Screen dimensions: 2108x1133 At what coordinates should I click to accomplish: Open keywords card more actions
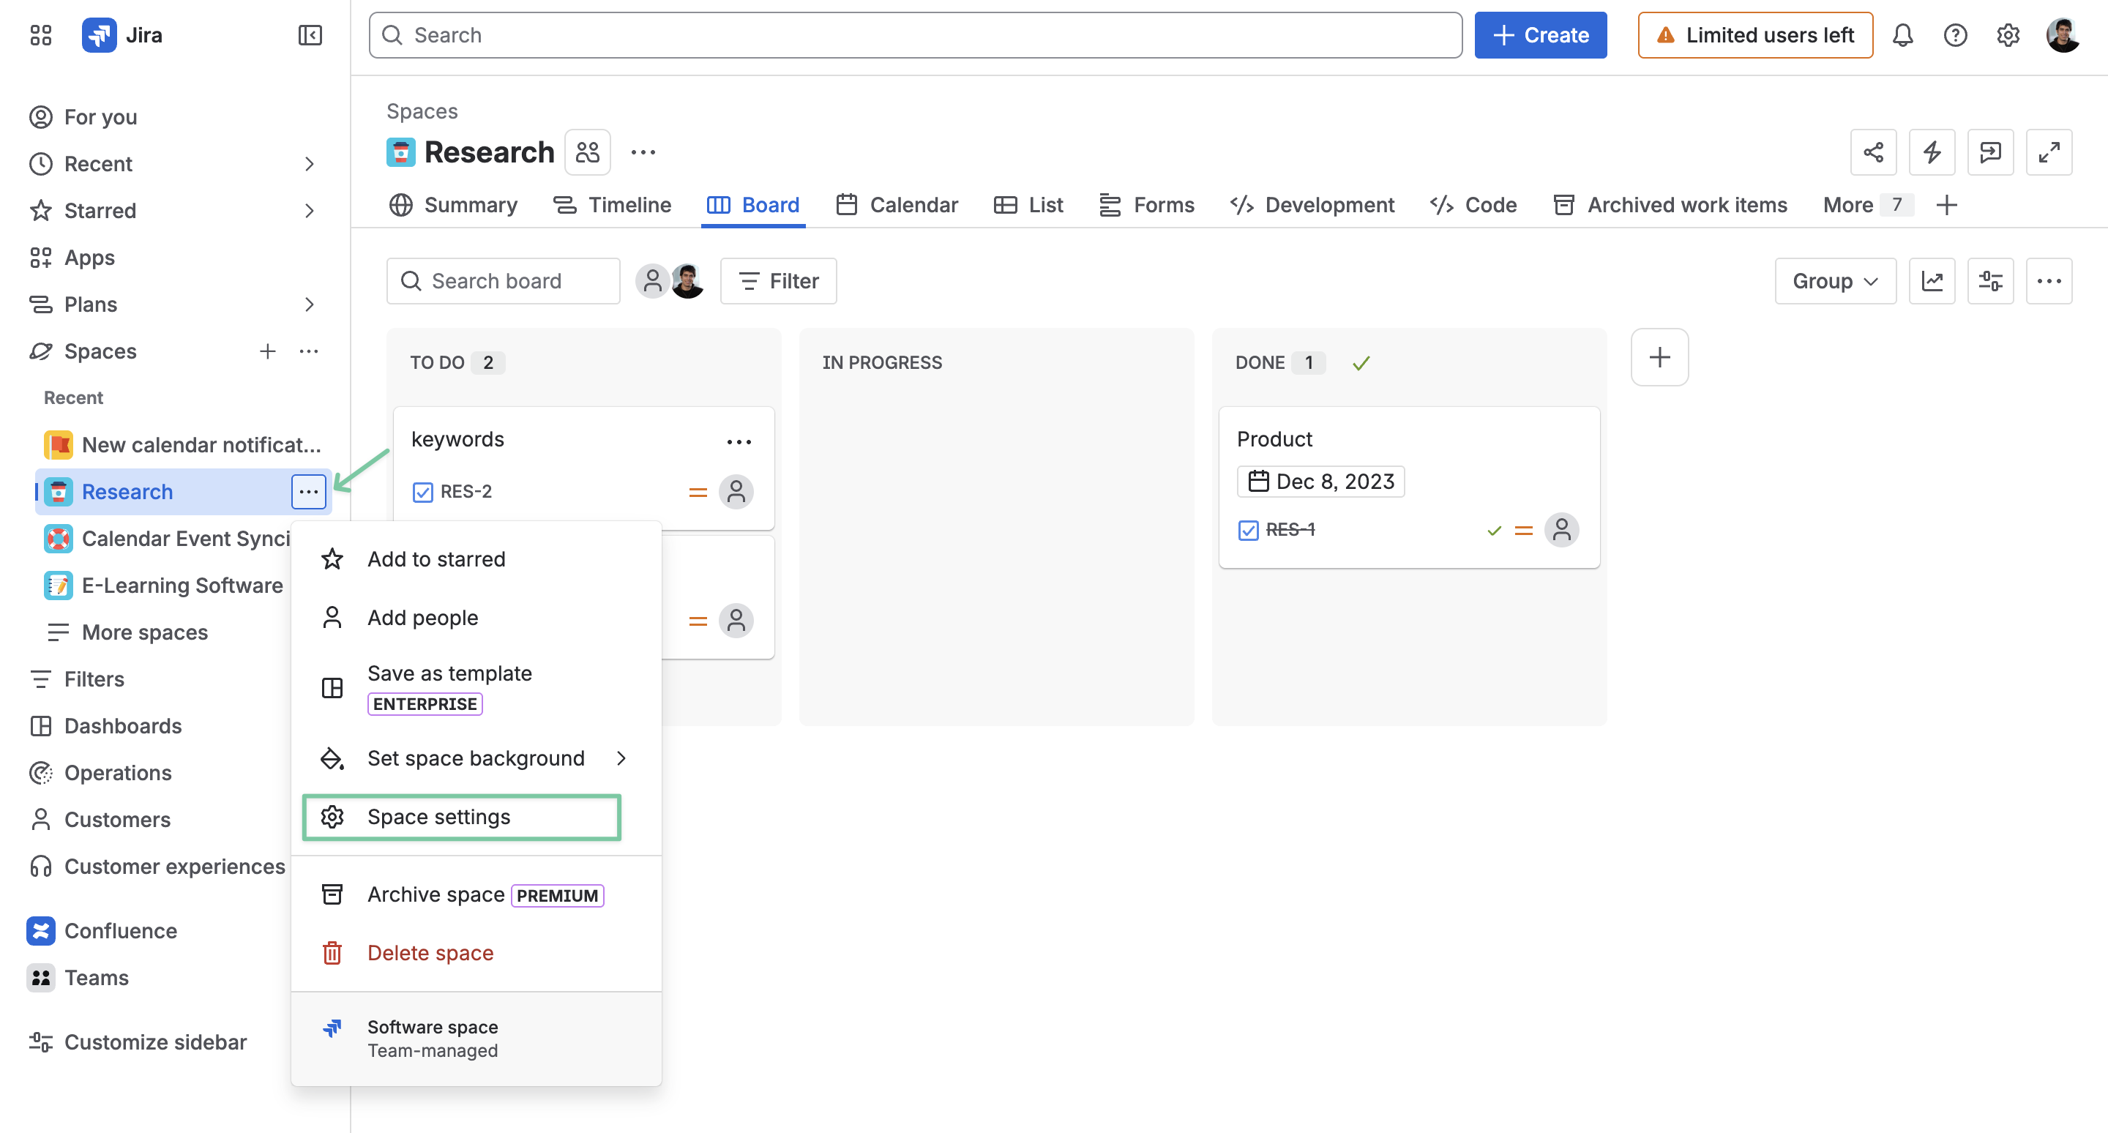coord(738,442)
